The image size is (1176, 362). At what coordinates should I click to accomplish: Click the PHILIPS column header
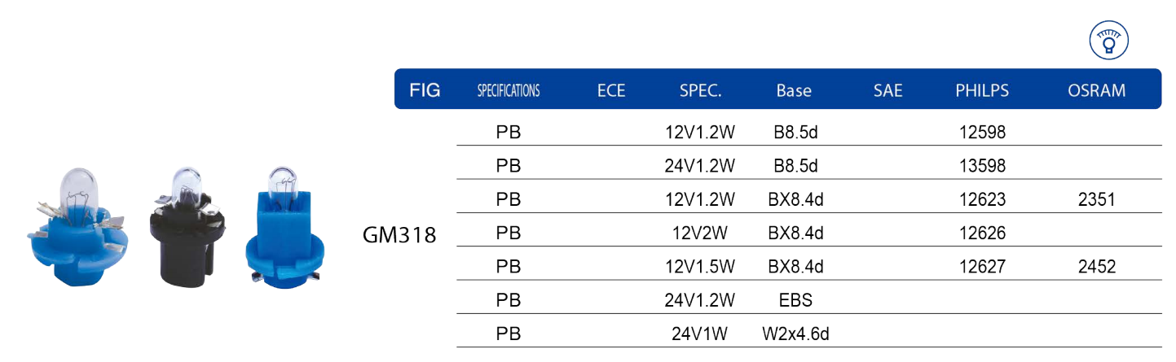(x=982, y=90)
